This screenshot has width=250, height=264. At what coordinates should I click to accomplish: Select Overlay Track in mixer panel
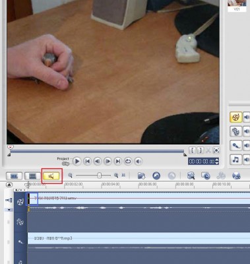[235, 131]
